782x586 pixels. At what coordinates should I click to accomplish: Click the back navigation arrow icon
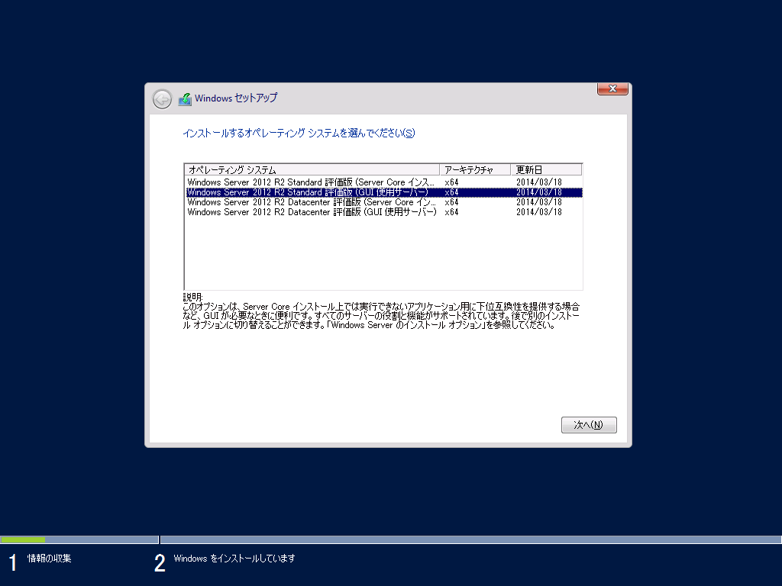point(161,99)
